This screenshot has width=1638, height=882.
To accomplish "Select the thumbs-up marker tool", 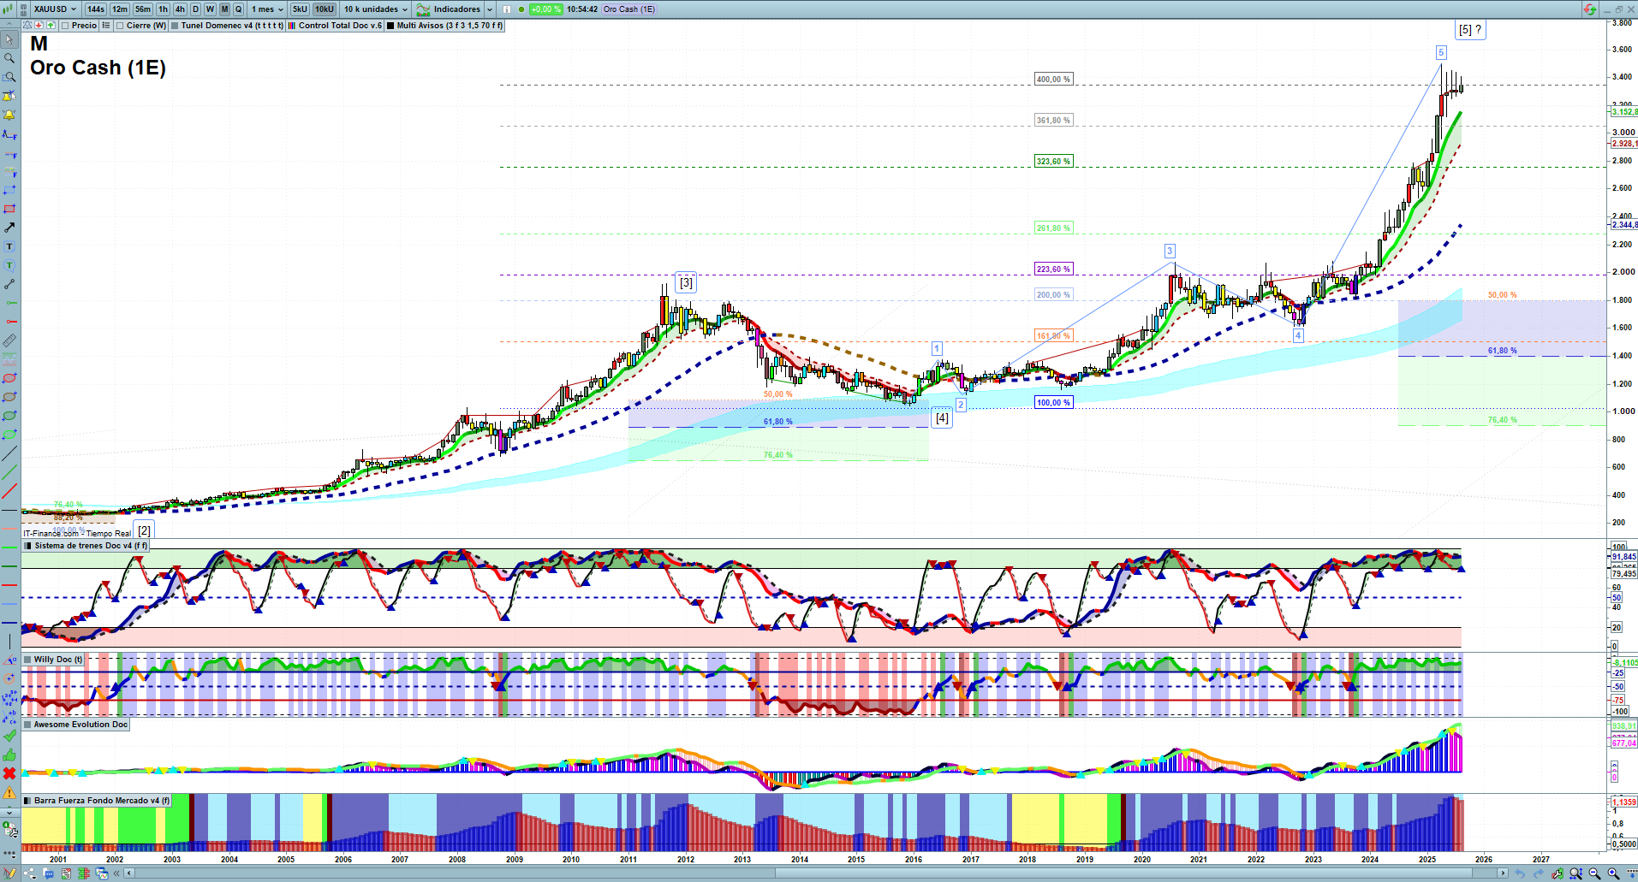I will (9, 755).
